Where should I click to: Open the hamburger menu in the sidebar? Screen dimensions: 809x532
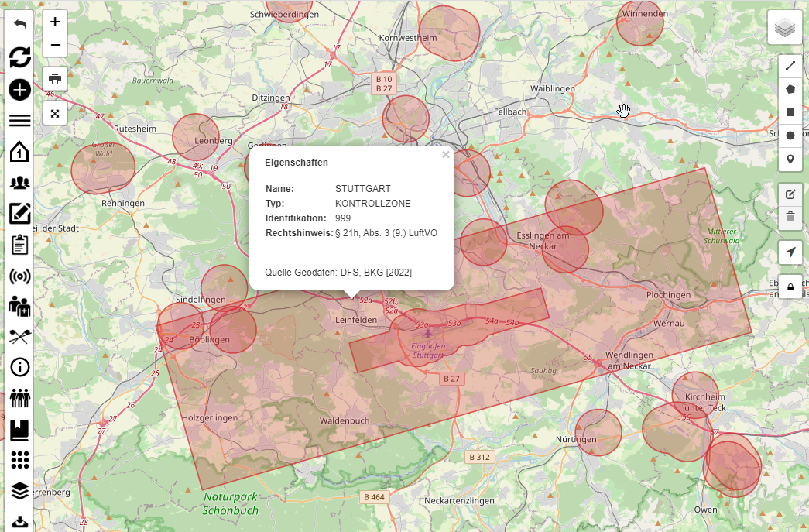(x=20, y=120)
